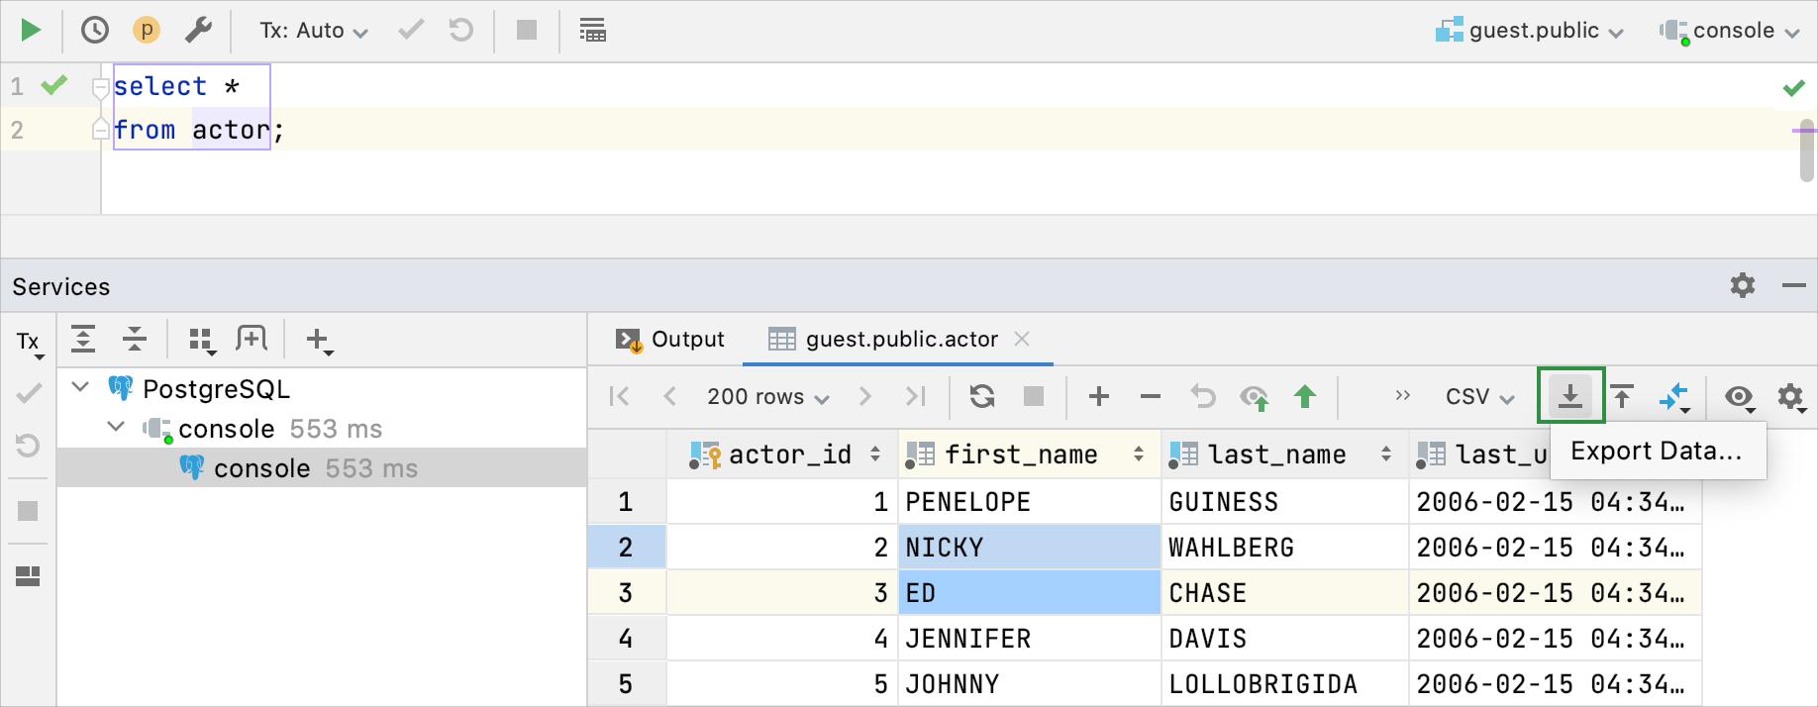Open the 200 rows page size dropdown
Viewport: 1818px width, 707px height.
(767, 397)
